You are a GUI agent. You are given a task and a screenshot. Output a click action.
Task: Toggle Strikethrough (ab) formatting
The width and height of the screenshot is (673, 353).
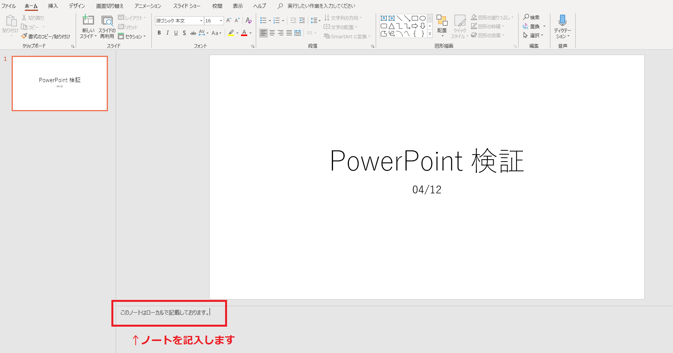tap(193, 33)
